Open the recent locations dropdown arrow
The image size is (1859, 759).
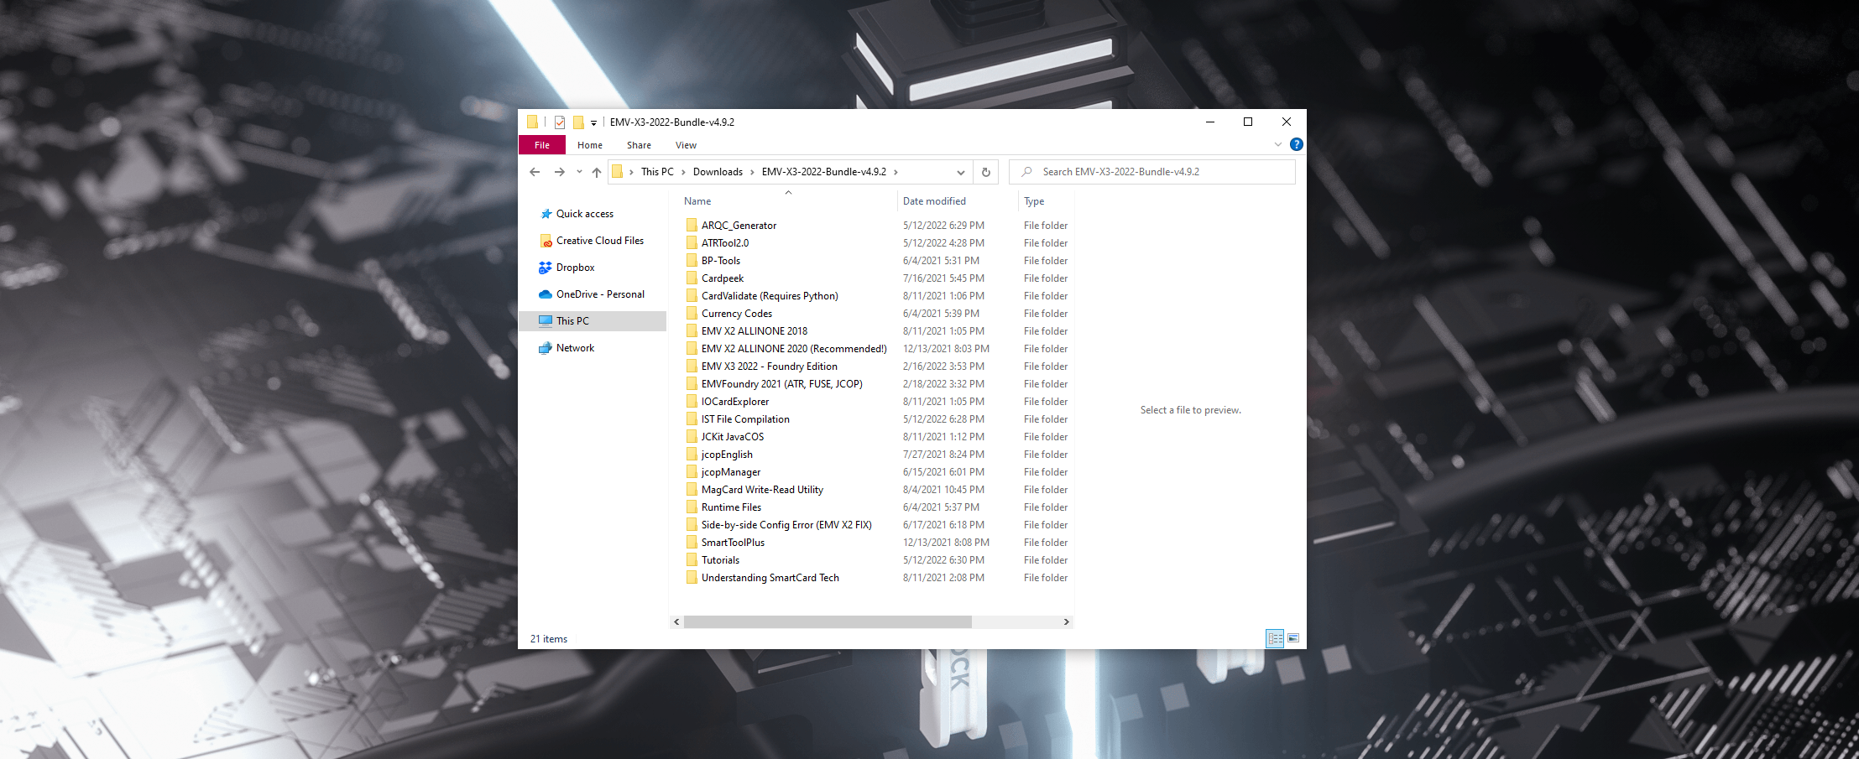[579, 172]
